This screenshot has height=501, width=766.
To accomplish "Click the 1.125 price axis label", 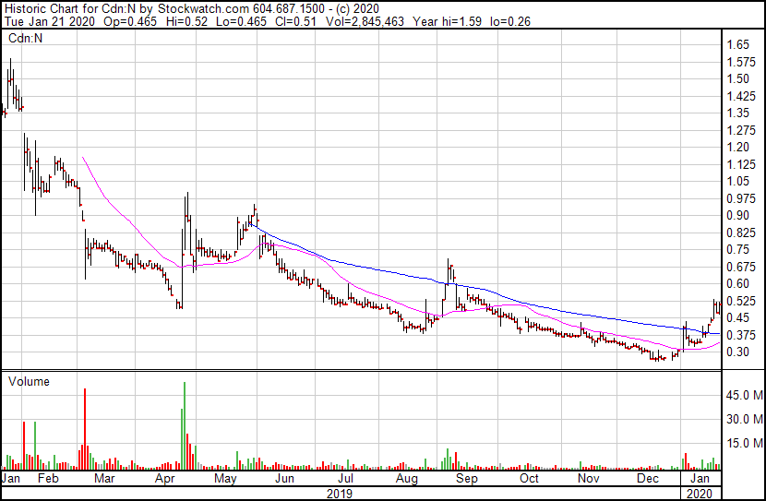I will click(741, 164).
